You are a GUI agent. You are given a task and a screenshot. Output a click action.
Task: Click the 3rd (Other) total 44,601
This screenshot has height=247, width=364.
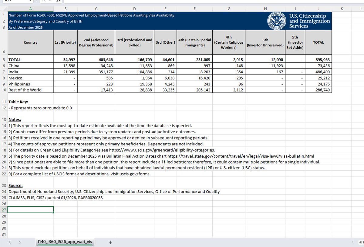165,60
